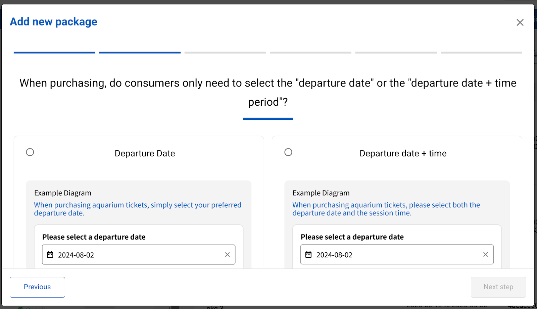The image size is (537, 309).
Task: Select the Departure date + time radio option
Action: coord(288,152)
